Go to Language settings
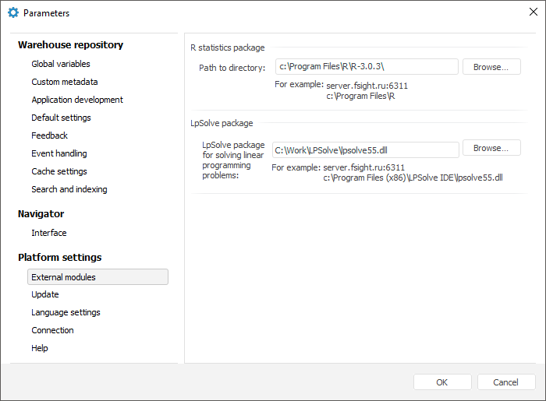Image resolution: width=546 pixels, height=401 pixels. click(66, 312)
